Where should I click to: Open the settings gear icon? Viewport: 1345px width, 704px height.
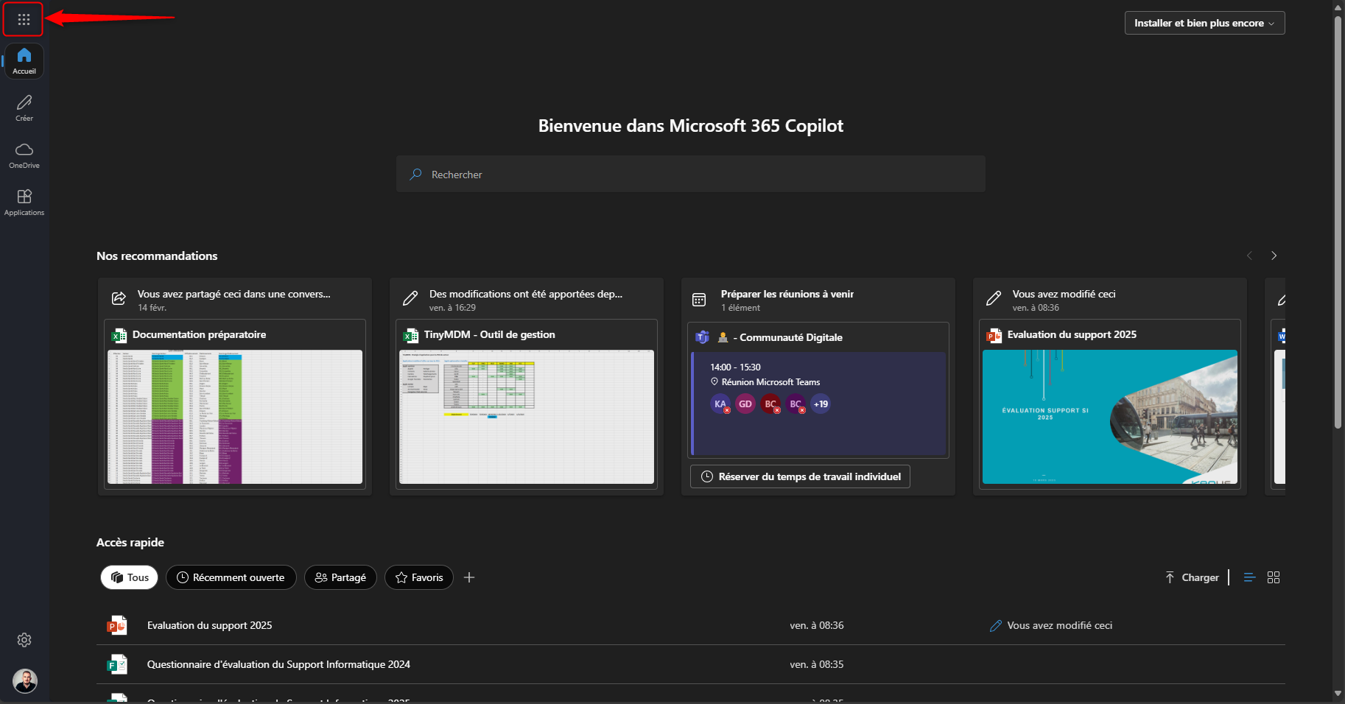(24, 640)
